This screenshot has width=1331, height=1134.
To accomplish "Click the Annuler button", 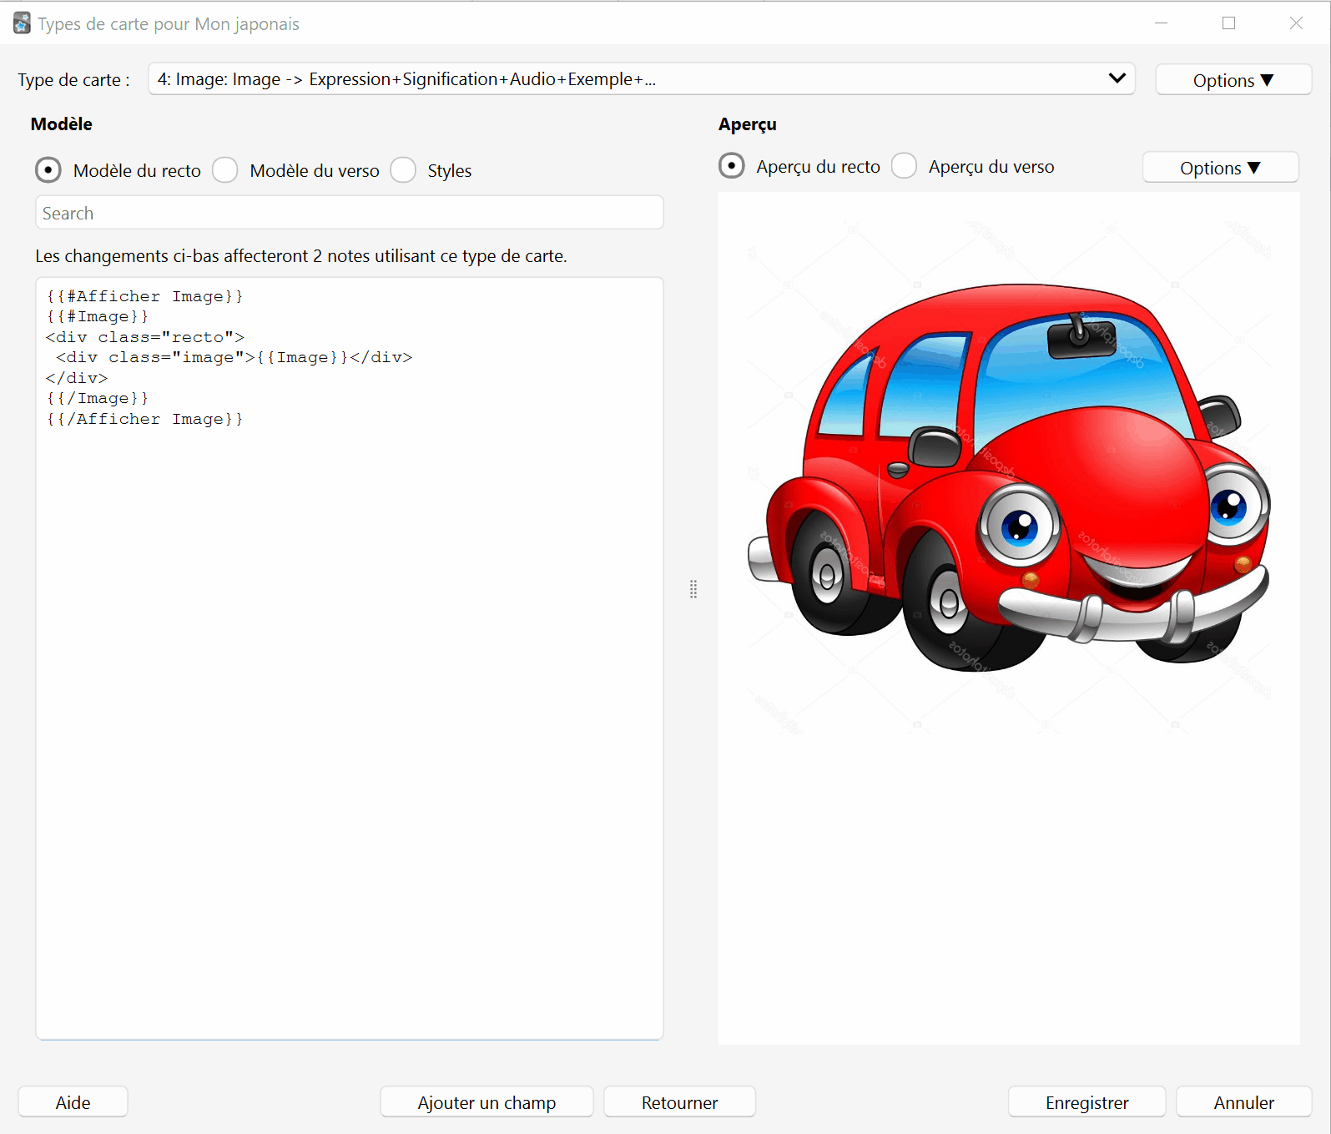I will [1243, 1102].
